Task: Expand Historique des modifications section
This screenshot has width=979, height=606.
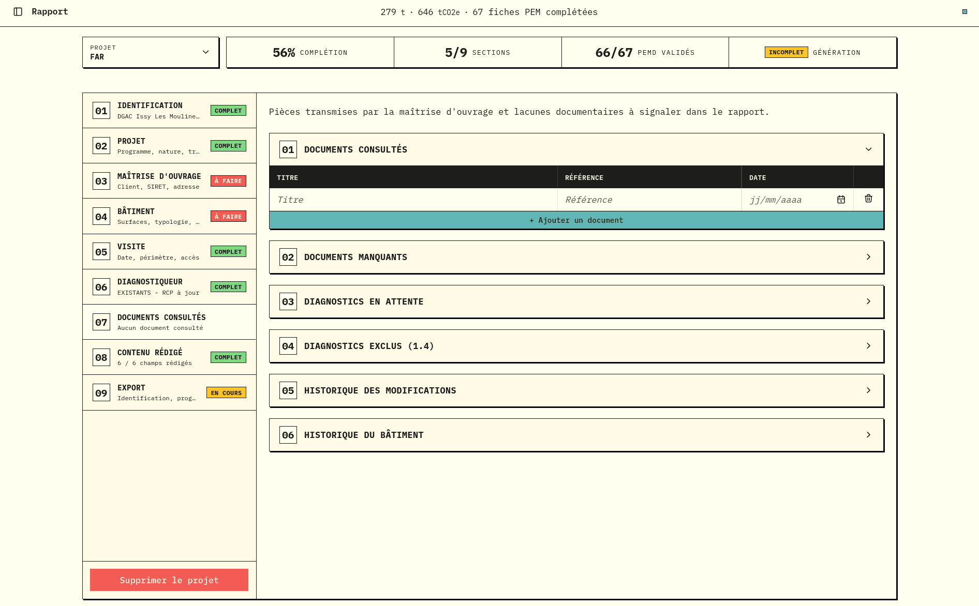Action: click(576, 390)
